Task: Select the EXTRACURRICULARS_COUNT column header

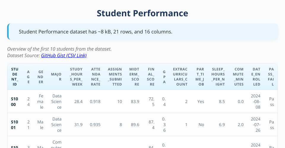Action: [180, 77]
